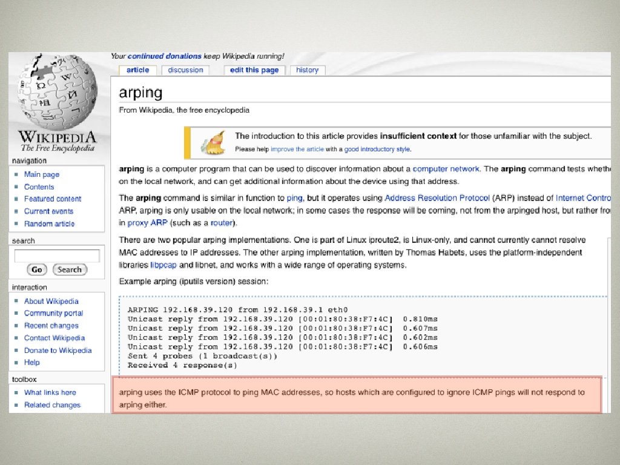This screenshot has width=620, height=465.
Task: Click the 'ARPING 192.168.39.120 from 192.168.39.1 eth0' line
Action: tap(237, 309)
